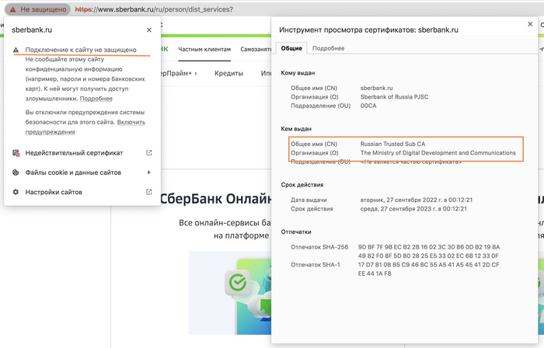The image size is (544, 348).
Task: Open 'Файлы cookie и данные сайтов'
Action: [82, 172]
